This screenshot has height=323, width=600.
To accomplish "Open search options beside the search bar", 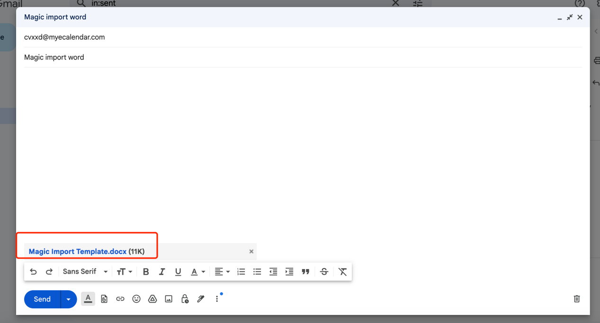I will click(x=417, y=4).
